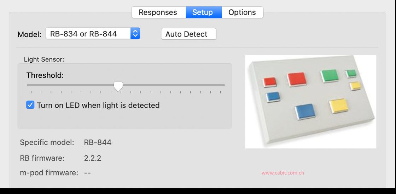
Task: Open the Model dropdown menu
Action: (x=93, y=33)
